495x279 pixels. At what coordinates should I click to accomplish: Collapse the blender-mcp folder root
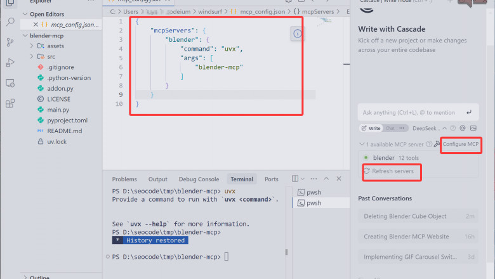25,36
